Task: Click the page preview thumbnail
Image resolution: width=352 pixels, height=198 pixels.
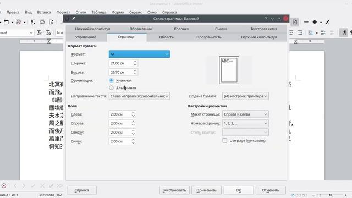Action: tap(229, 70)
